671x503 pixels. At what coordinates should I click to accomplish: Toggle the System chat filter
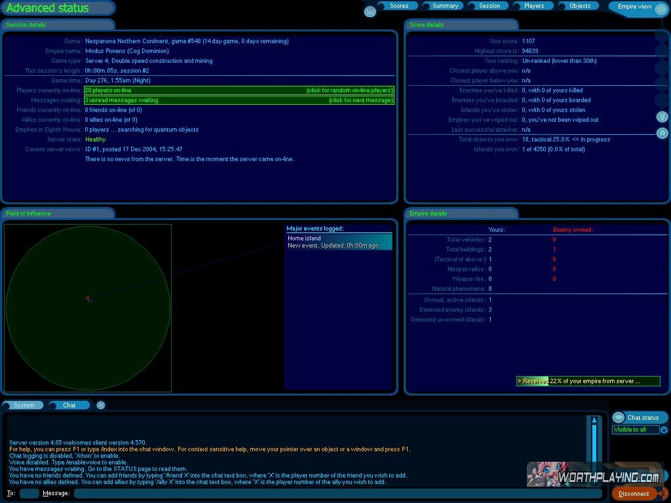coord(24,405)
